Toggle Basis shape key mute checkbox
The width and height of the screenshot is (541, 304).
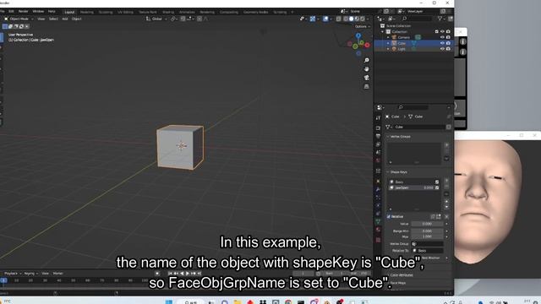pos(437,182)
